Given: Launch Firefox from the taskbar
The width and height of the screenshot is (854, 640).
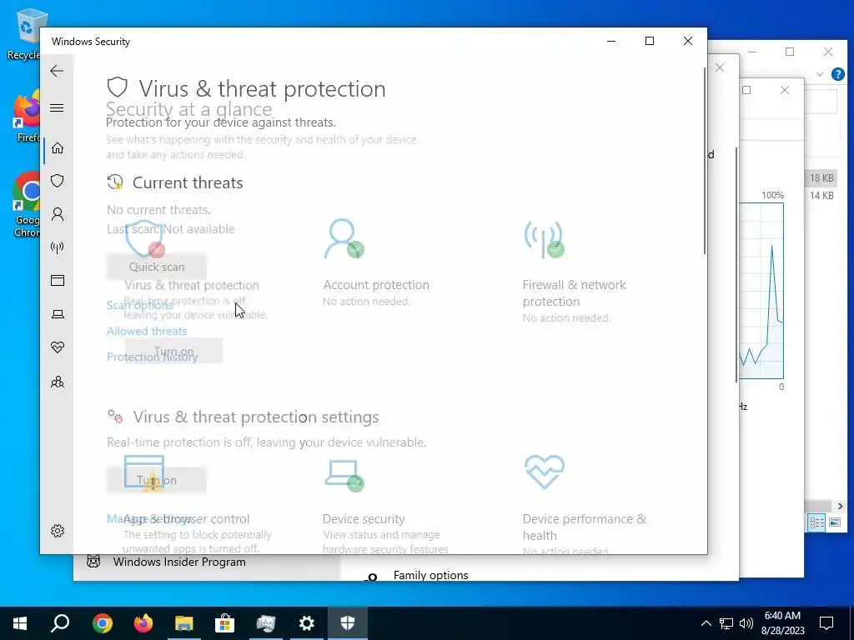Looking at the screenshot, I should click(x=143, y=623).
